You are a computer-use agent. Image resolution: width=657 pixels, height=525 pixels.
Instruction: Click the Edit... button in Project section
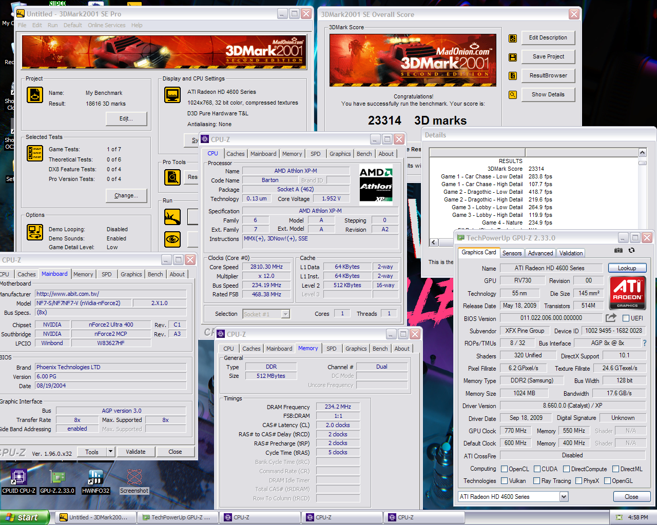[x=126, y=118]
